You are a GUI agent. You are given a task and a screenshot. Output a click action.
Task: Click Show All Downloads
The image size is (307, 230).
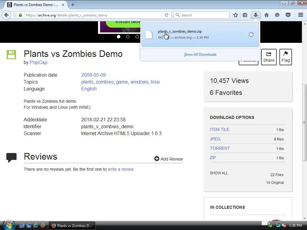pos(200,55)
